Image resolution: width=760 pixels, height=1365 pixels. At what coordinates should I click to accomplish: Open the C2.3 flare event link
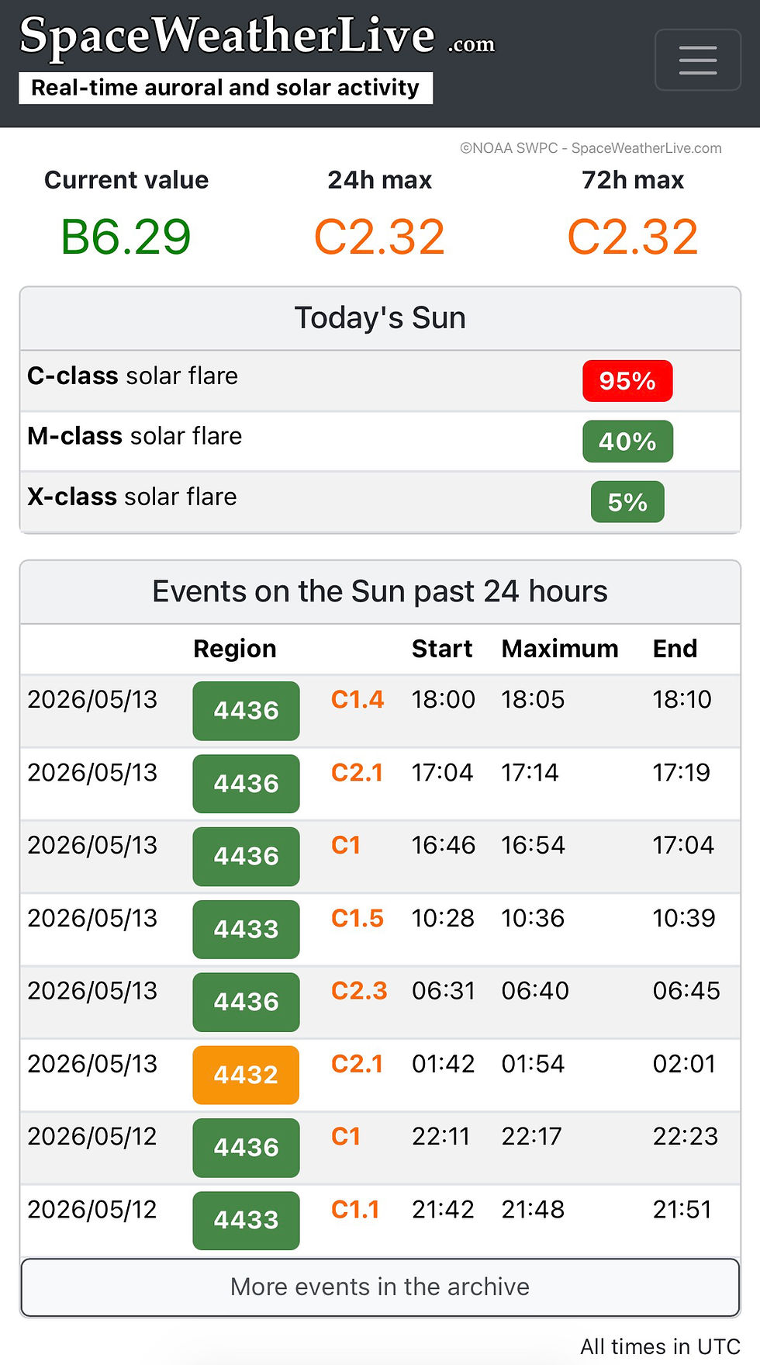359,991
